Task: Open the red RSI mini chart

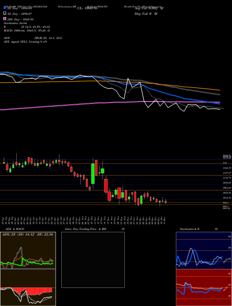Action: [x=204, y=287]
